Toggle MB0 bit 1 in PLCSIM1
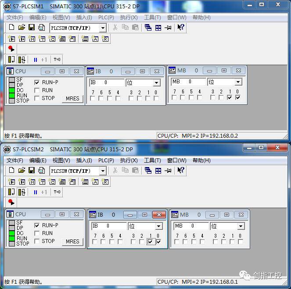This screenshot has width=291, height=289. tap(230, 97)
